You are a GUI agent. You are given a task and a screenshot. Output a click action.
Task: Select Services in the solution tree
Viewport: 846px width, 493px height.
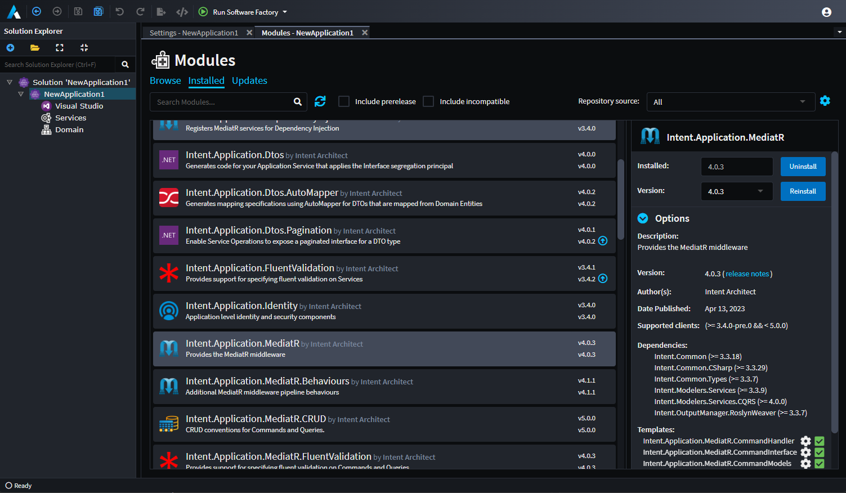70,118
